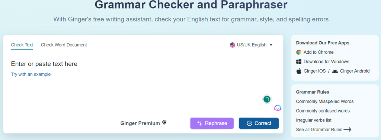Open the Commonly confused words link
The width and height of the screenshot is (381, 140).
tap(323, 111)
